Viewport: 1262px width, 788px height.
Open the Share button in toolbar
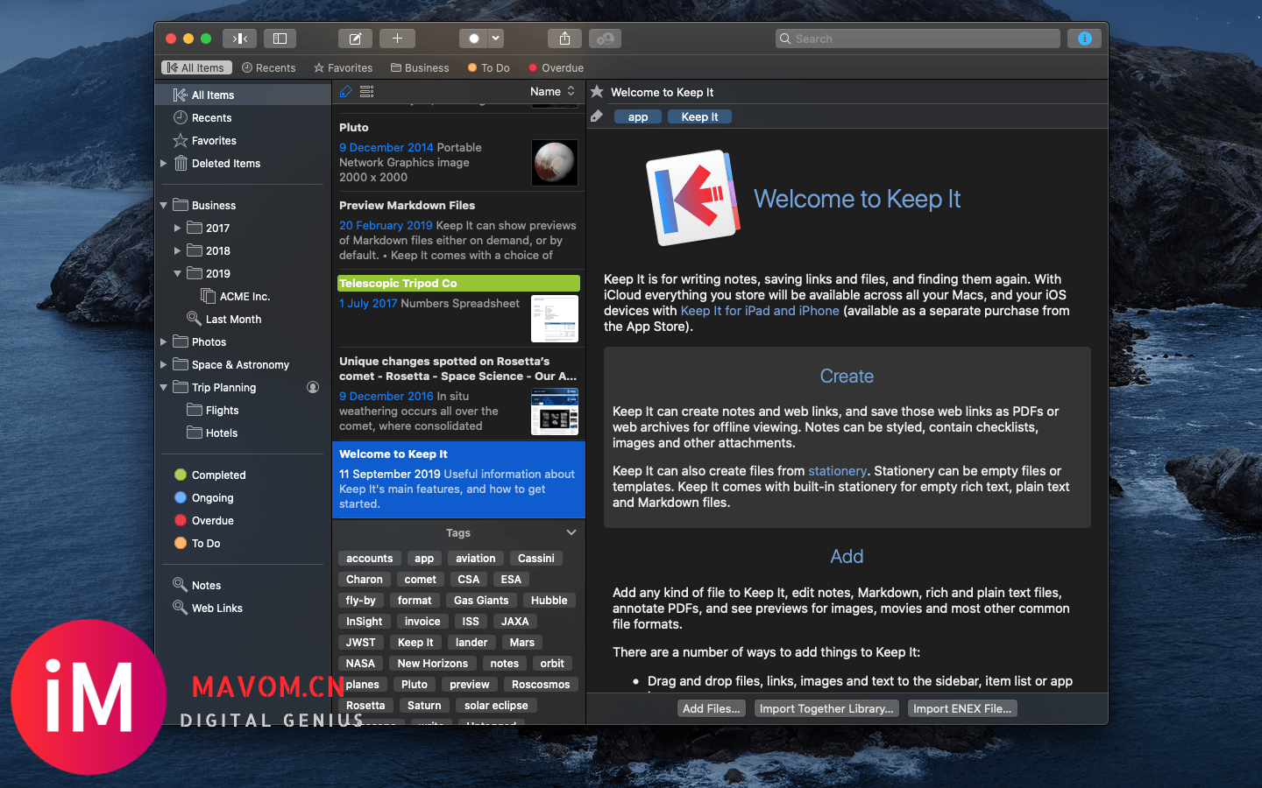(565, 39)
